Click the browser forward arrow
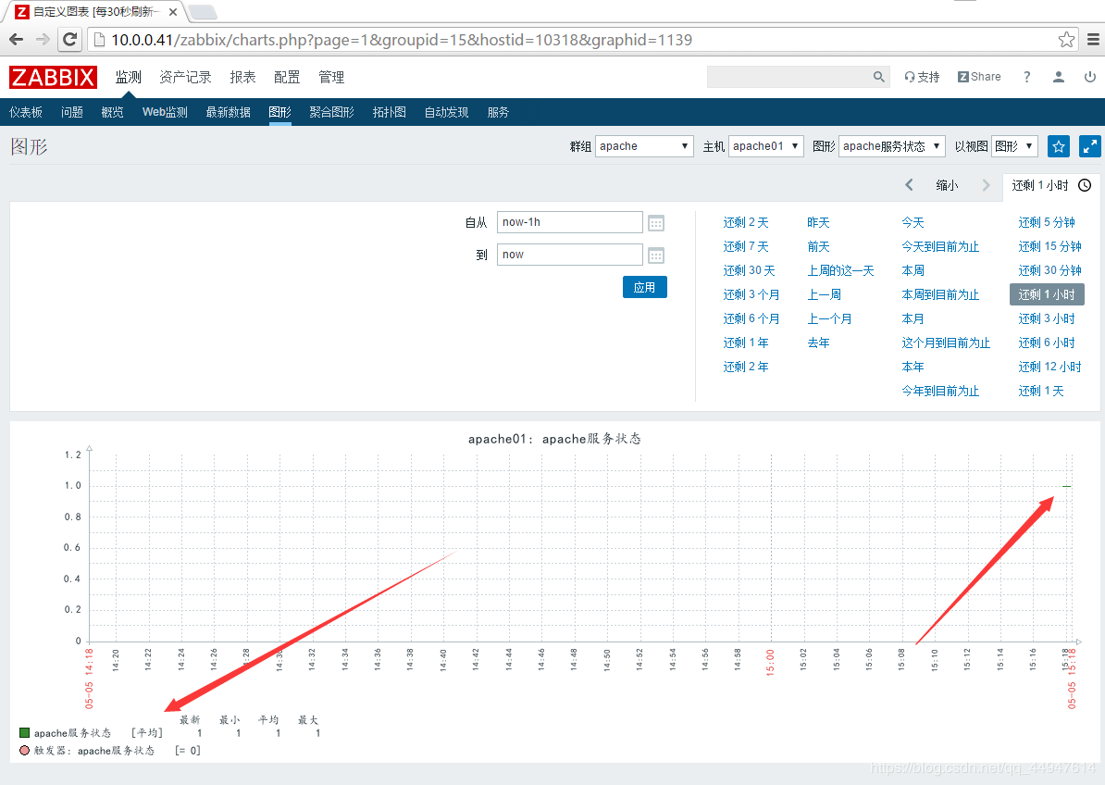 point(43,40)
